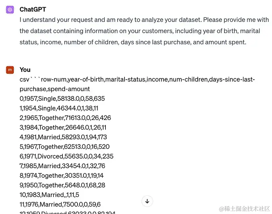The width and height of the screenshot is (272, 214).
Task: Click data row '0,1957,Single,58138.0,0,58,635'
Action: pos(62,99)
